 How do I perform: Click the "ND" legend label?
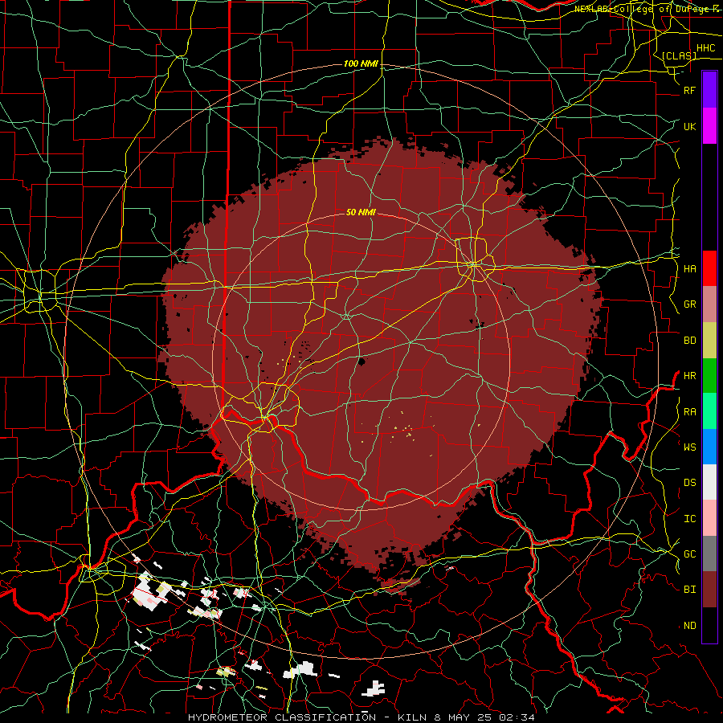tap(689, 626)
